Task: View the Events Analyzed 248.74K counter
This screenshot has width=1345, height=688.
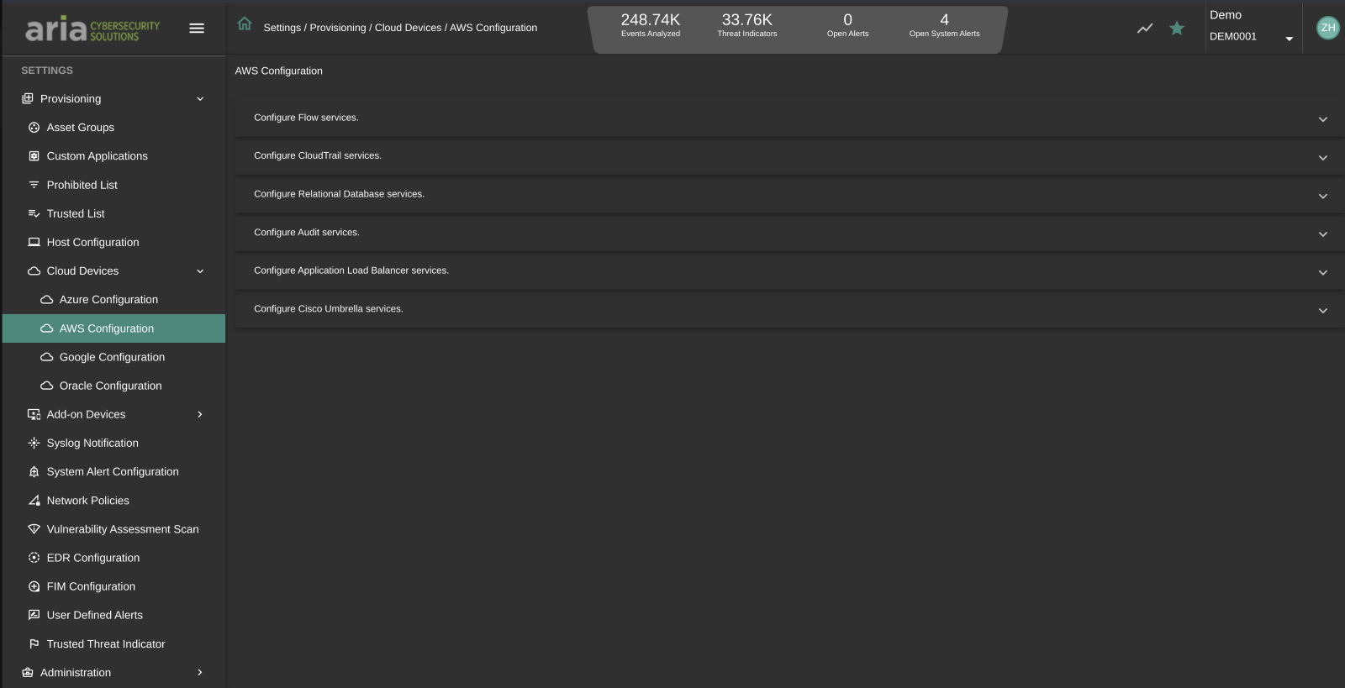Action: click(x=651, y=25)
